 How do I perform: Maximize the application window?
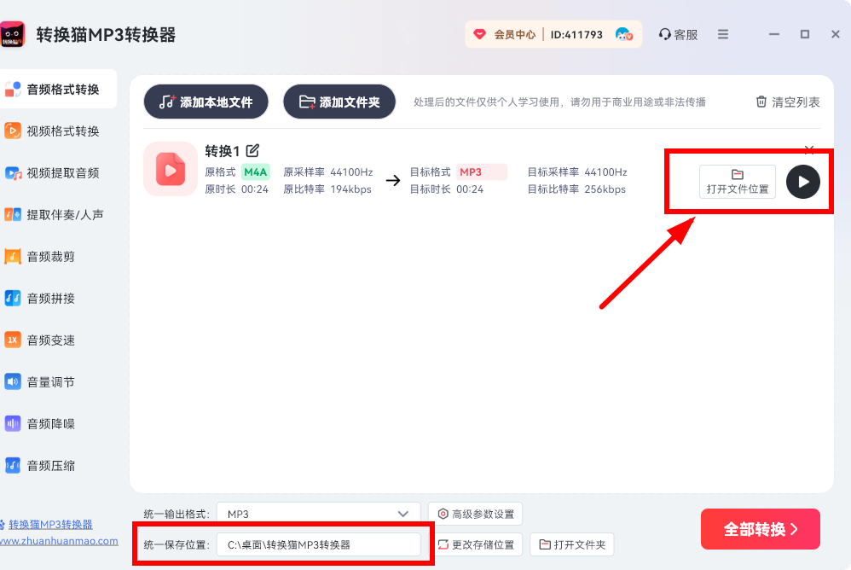pos(805,34)
